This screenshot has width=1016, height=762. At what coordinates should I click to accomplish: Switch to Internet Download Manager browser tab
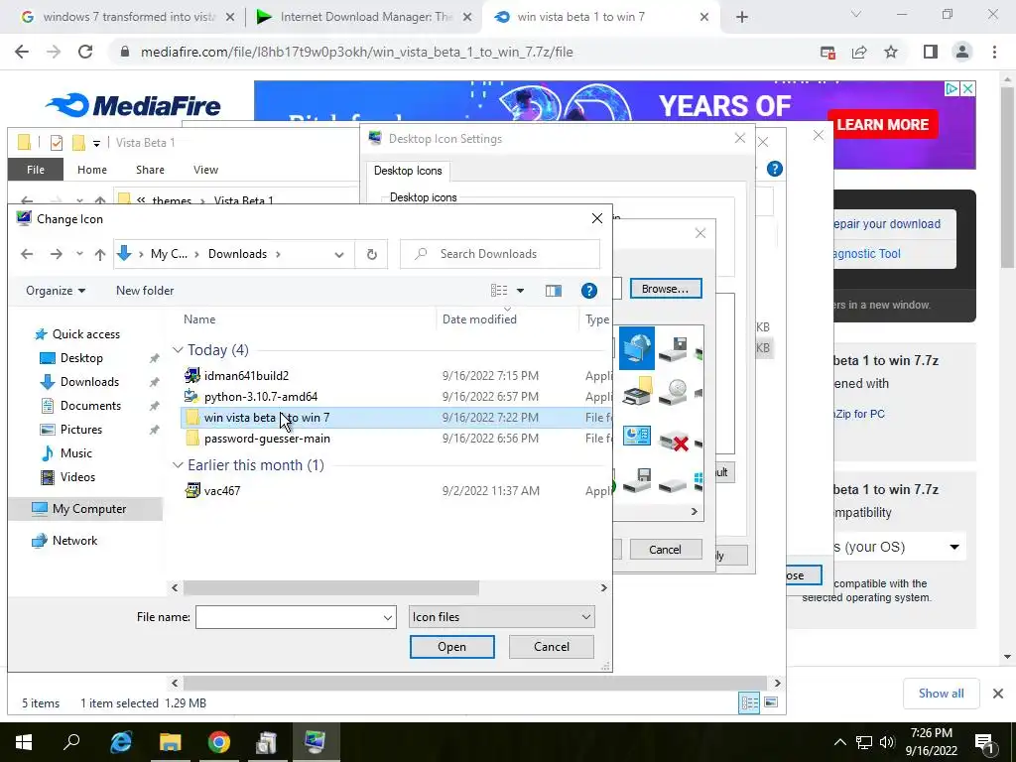[363, 17]
